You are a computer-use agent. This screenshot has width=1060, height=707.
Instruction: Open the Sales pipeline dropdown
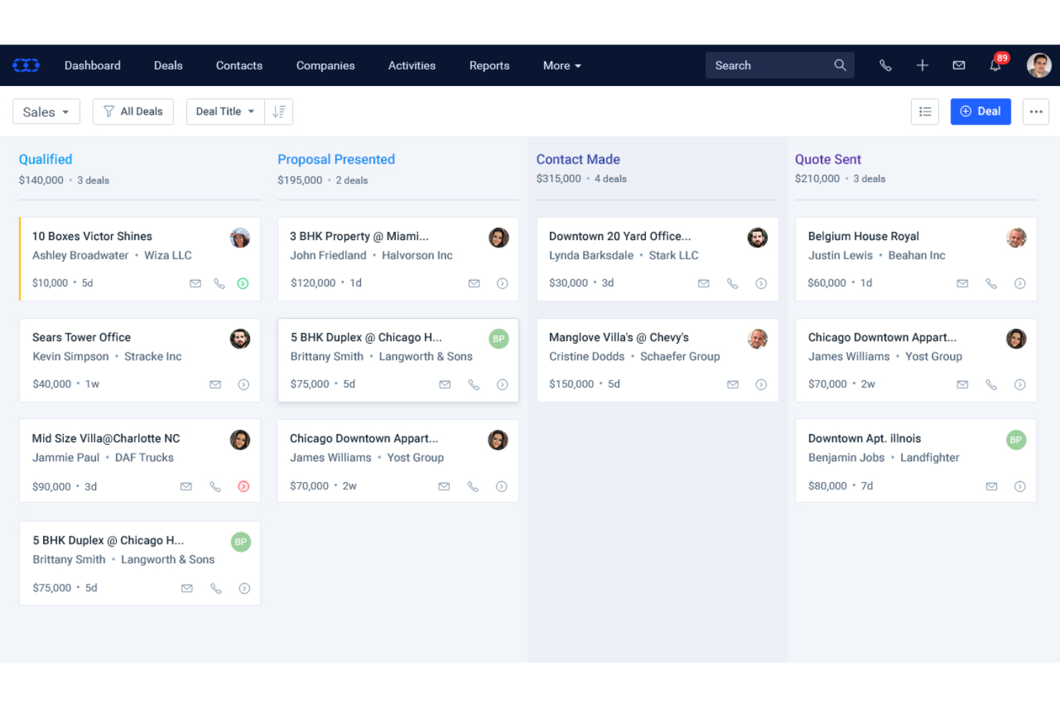click(46, 111)
